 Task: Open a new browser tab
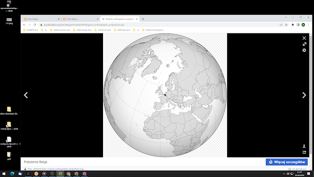[143, 19]
